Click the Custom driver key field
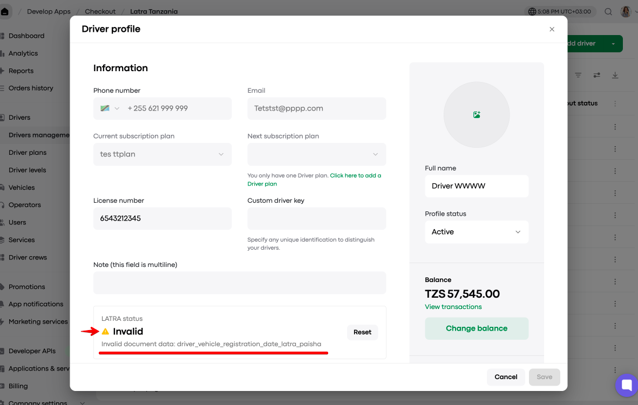Viewport: 638px width, 405px height. [316, 218]
